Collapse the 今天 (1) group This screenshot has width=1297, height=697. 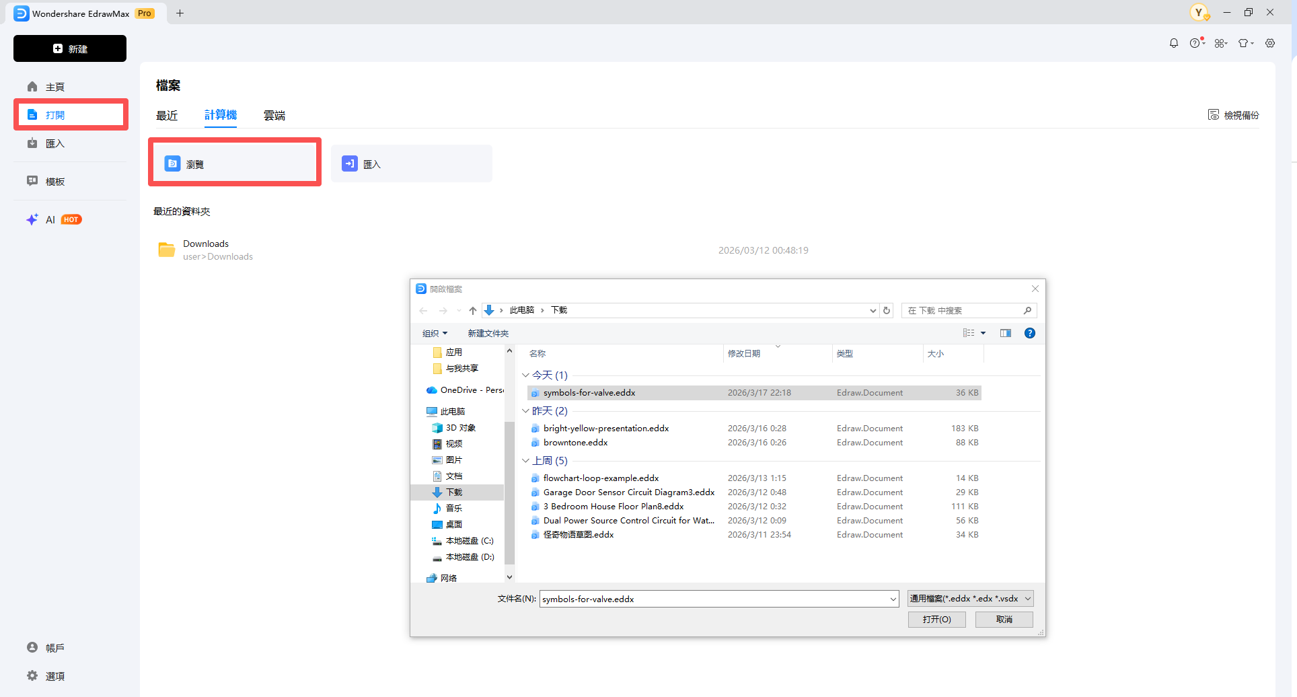coord(525,375)
